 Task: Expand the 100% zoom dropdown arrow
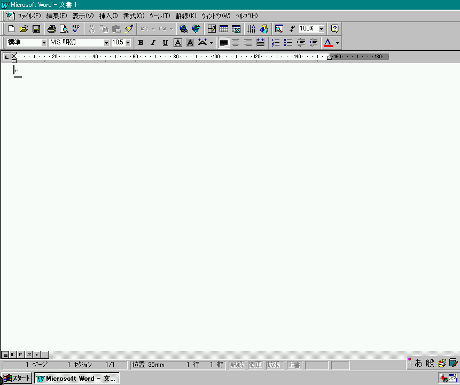(321, 29)
